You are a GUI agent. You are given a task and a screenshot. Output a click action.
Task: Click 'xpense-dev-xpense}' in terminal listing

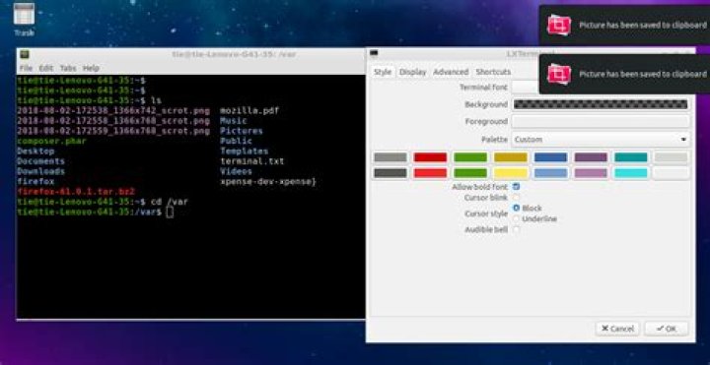click(x=268, y=182)
